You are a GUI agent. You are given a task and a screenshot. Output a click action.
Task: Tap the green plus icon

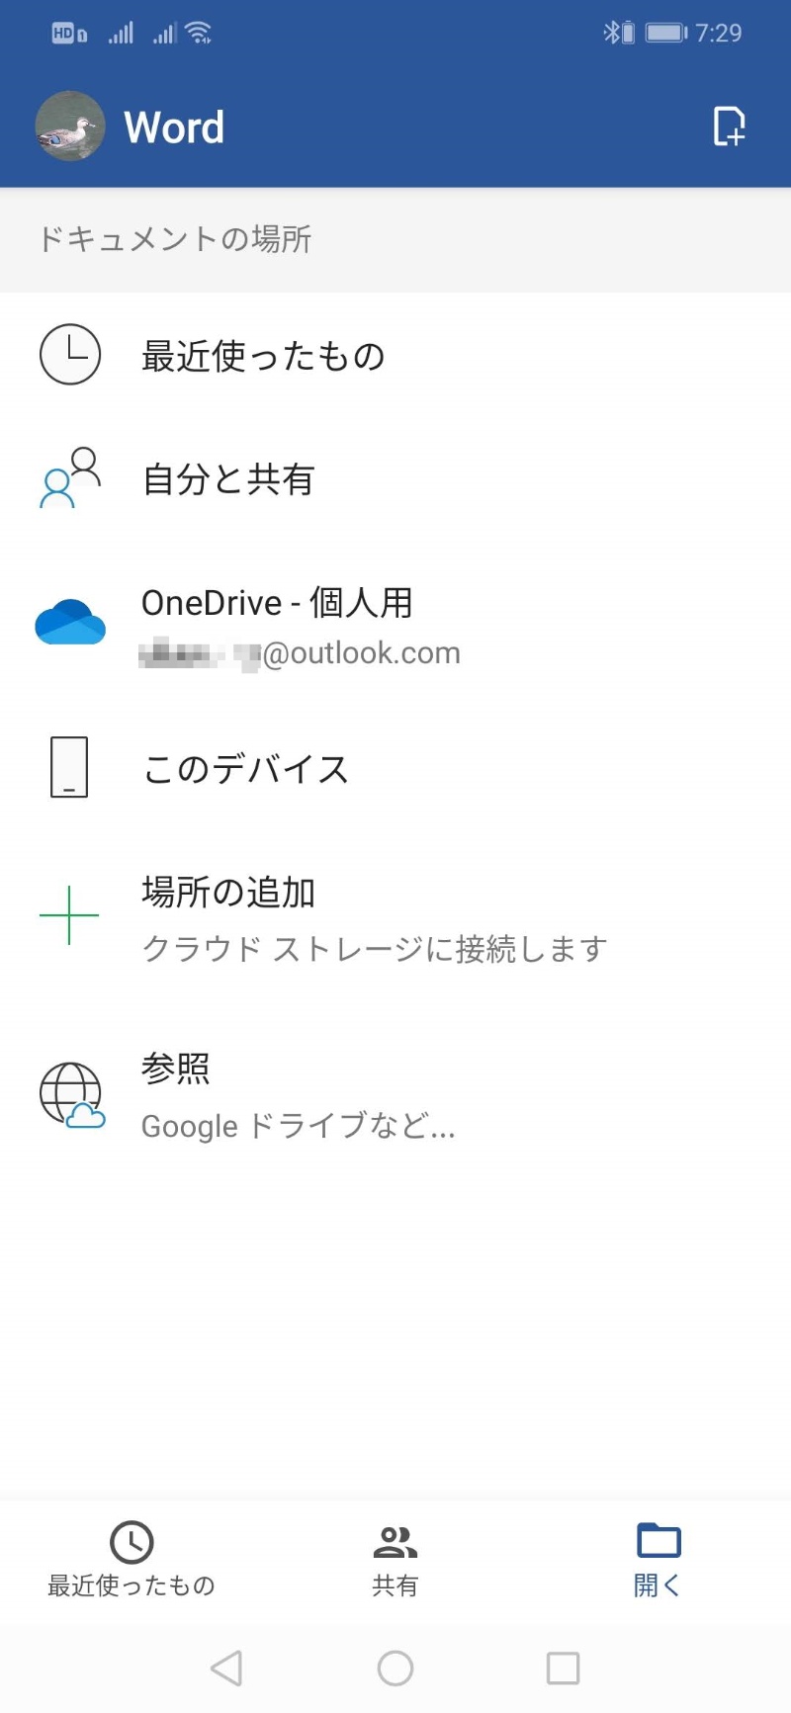[x=69, y=915]
